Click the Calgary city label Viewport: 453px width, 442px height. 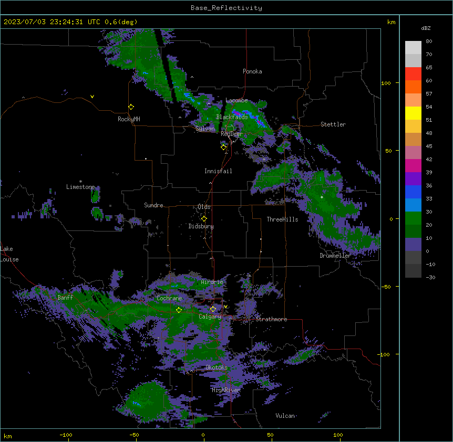pos(210,317)
